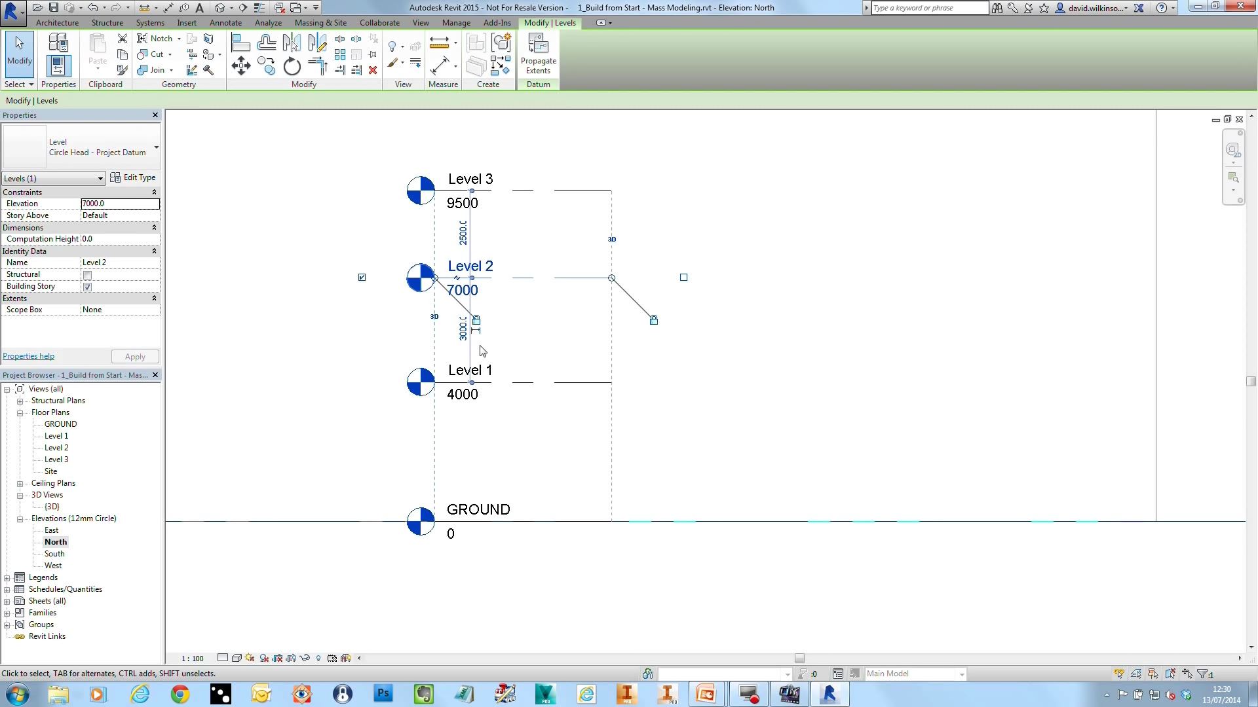Viewport: 1258px width, 707px height.
Task: Click the Cut geometry button
Action: click(x=151, y=54)
